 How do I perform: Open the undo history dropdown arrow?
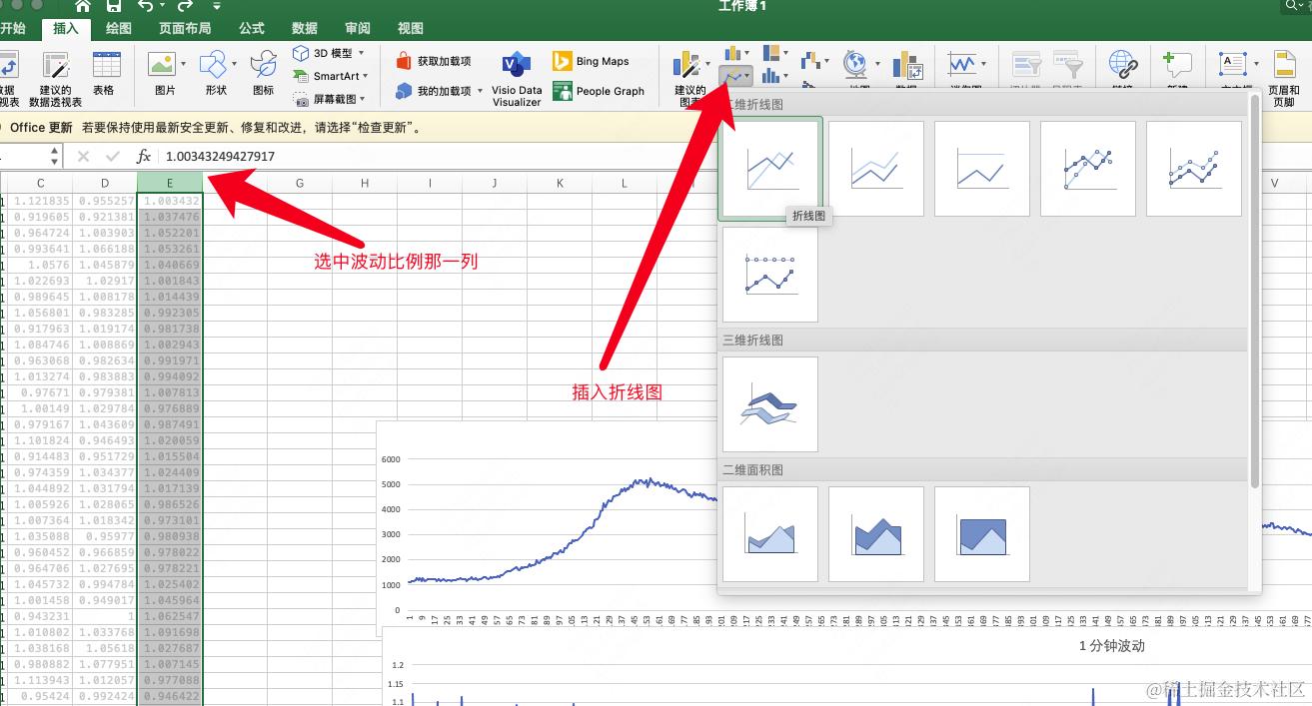(x=161, y=6)
